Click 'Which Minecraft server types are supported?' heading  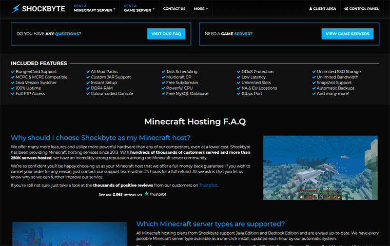pyautogui.click(x=210, y=224)
